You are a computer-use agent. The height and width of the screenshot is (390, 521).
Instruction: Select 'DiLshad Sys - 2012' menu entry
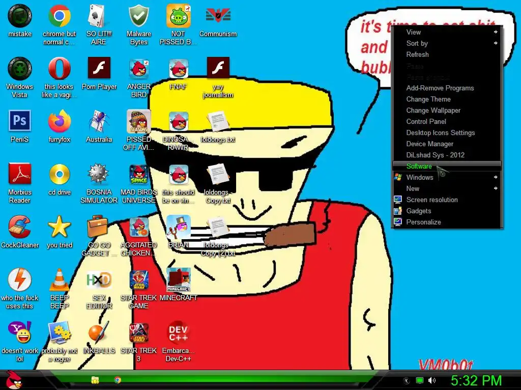click(x=447, y=155)
